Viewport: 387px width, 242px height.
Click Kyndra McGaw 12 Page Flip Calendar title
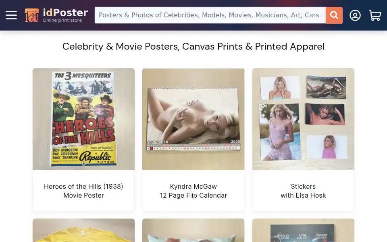[193, 191]
